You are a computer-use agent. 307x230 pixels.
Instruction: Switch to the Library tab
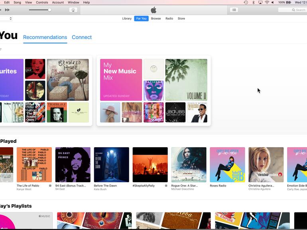(x=127, y=19)
